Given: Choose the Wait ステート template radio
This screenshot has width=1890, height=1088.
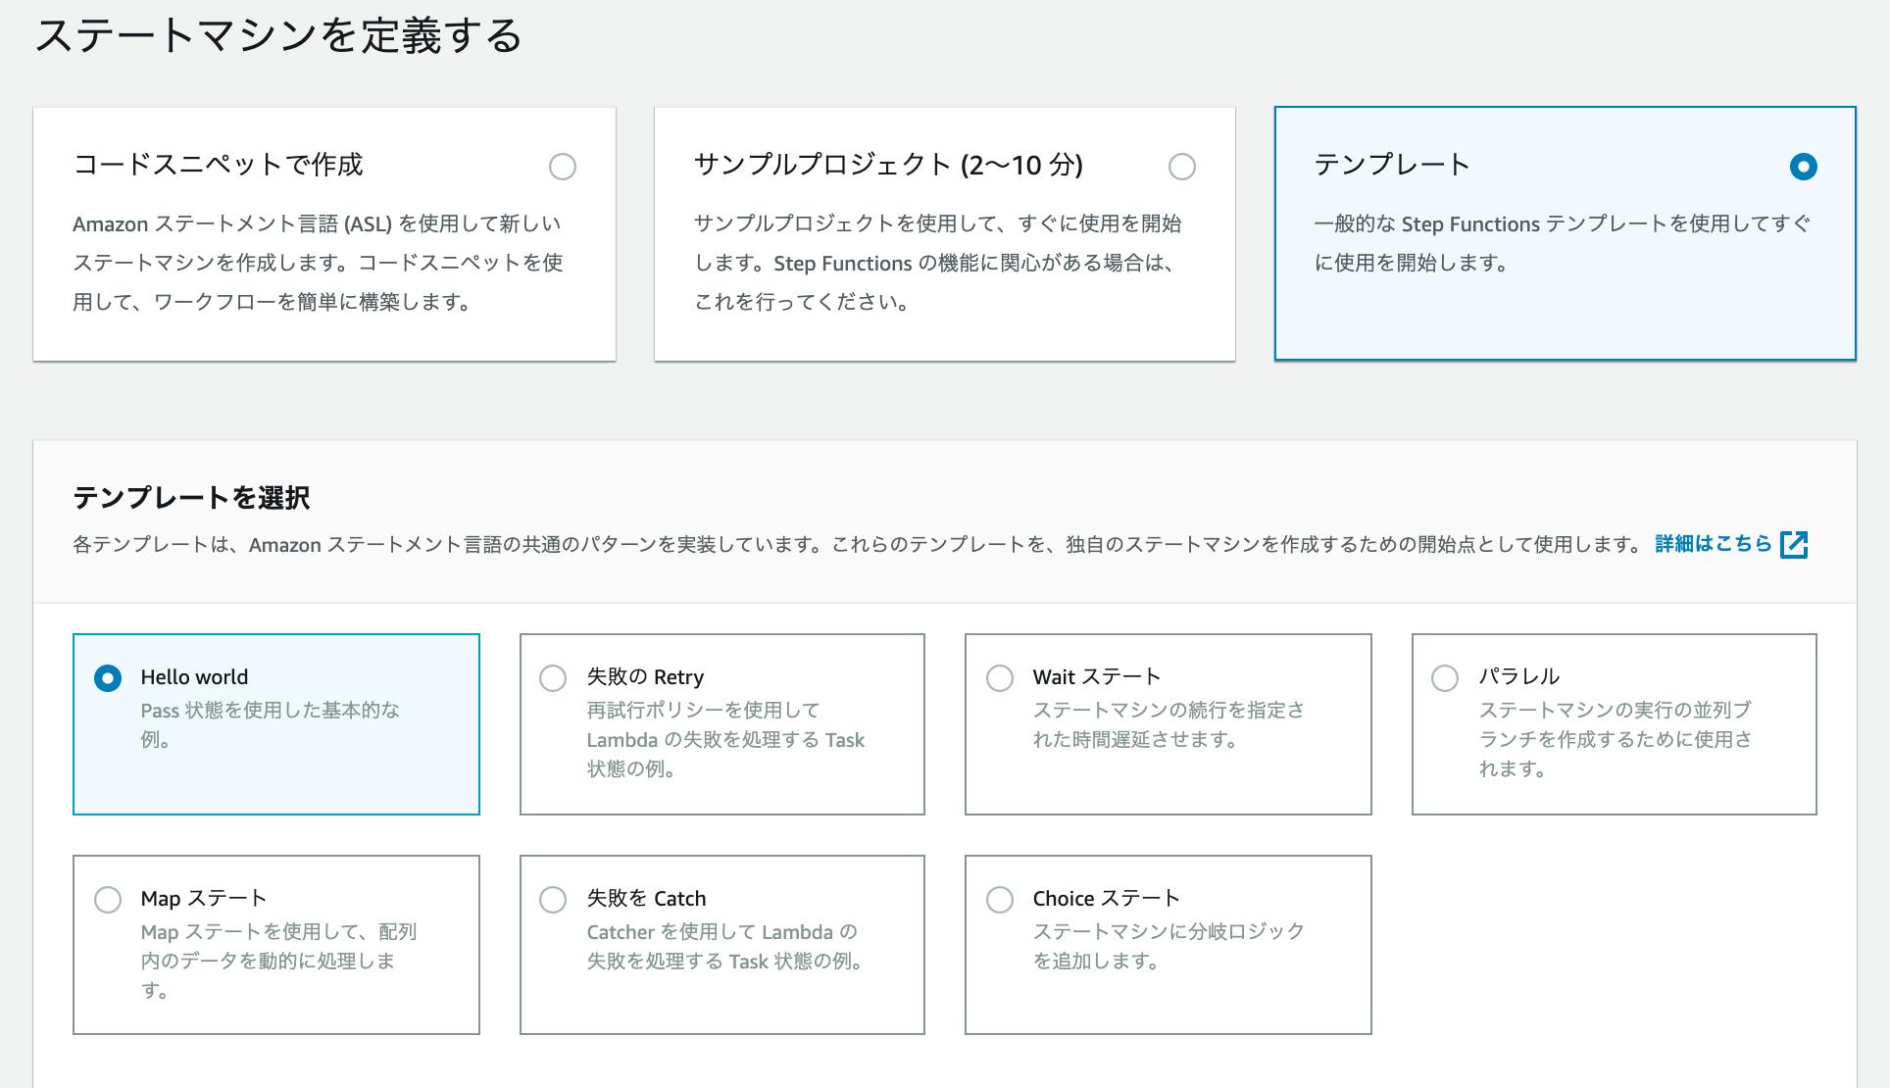Looking at the screenshot, I should click(x=999, y=678).
